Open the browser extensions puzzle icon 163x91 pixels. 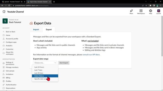click(x=150, y=6)
